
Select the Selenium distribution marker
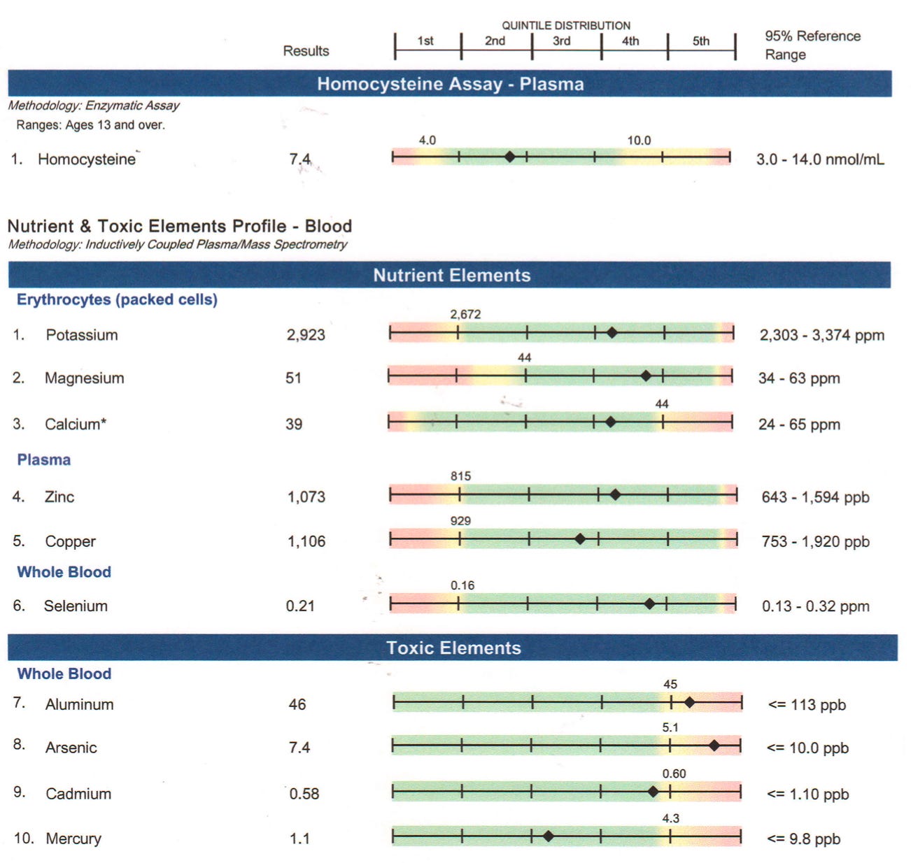pyautogui.click(x=649, y=602)
